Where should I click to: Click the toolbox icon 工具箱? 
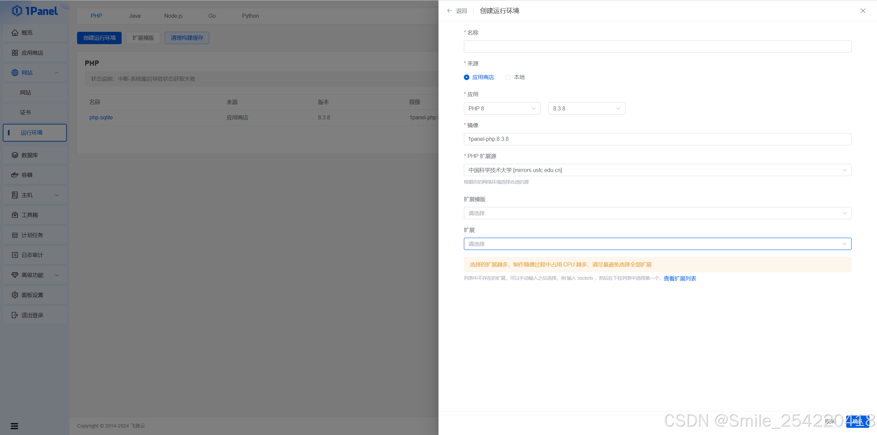(x=15, y=215)
